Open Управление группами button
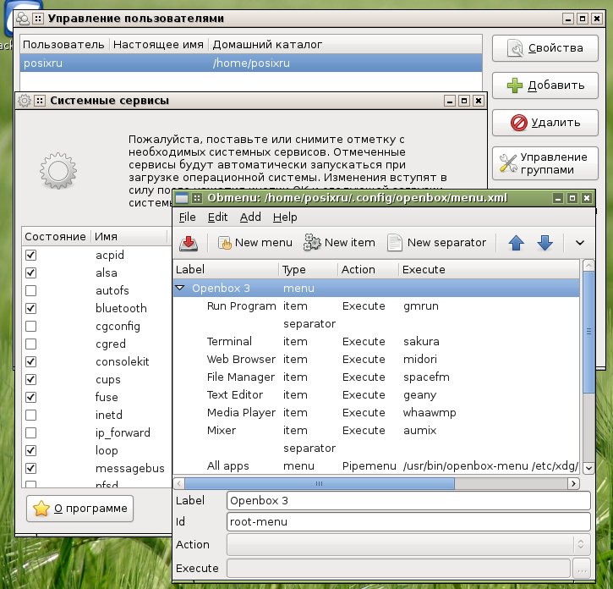This screenshot has height=589, width=613. click(545, 163)
